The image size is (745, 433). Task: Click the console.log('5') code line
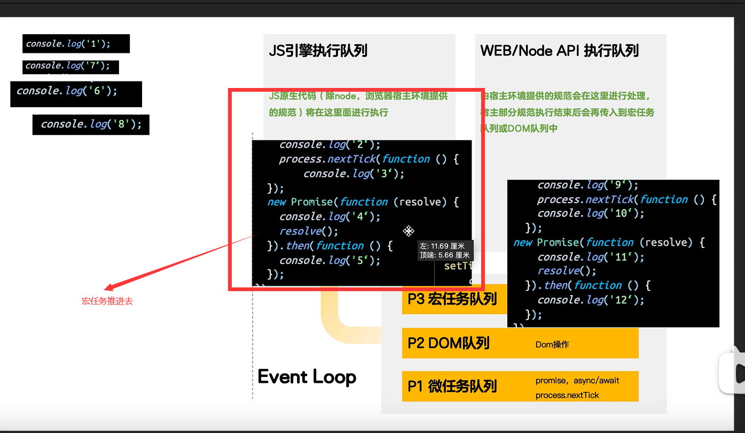[x=330, y=260]
